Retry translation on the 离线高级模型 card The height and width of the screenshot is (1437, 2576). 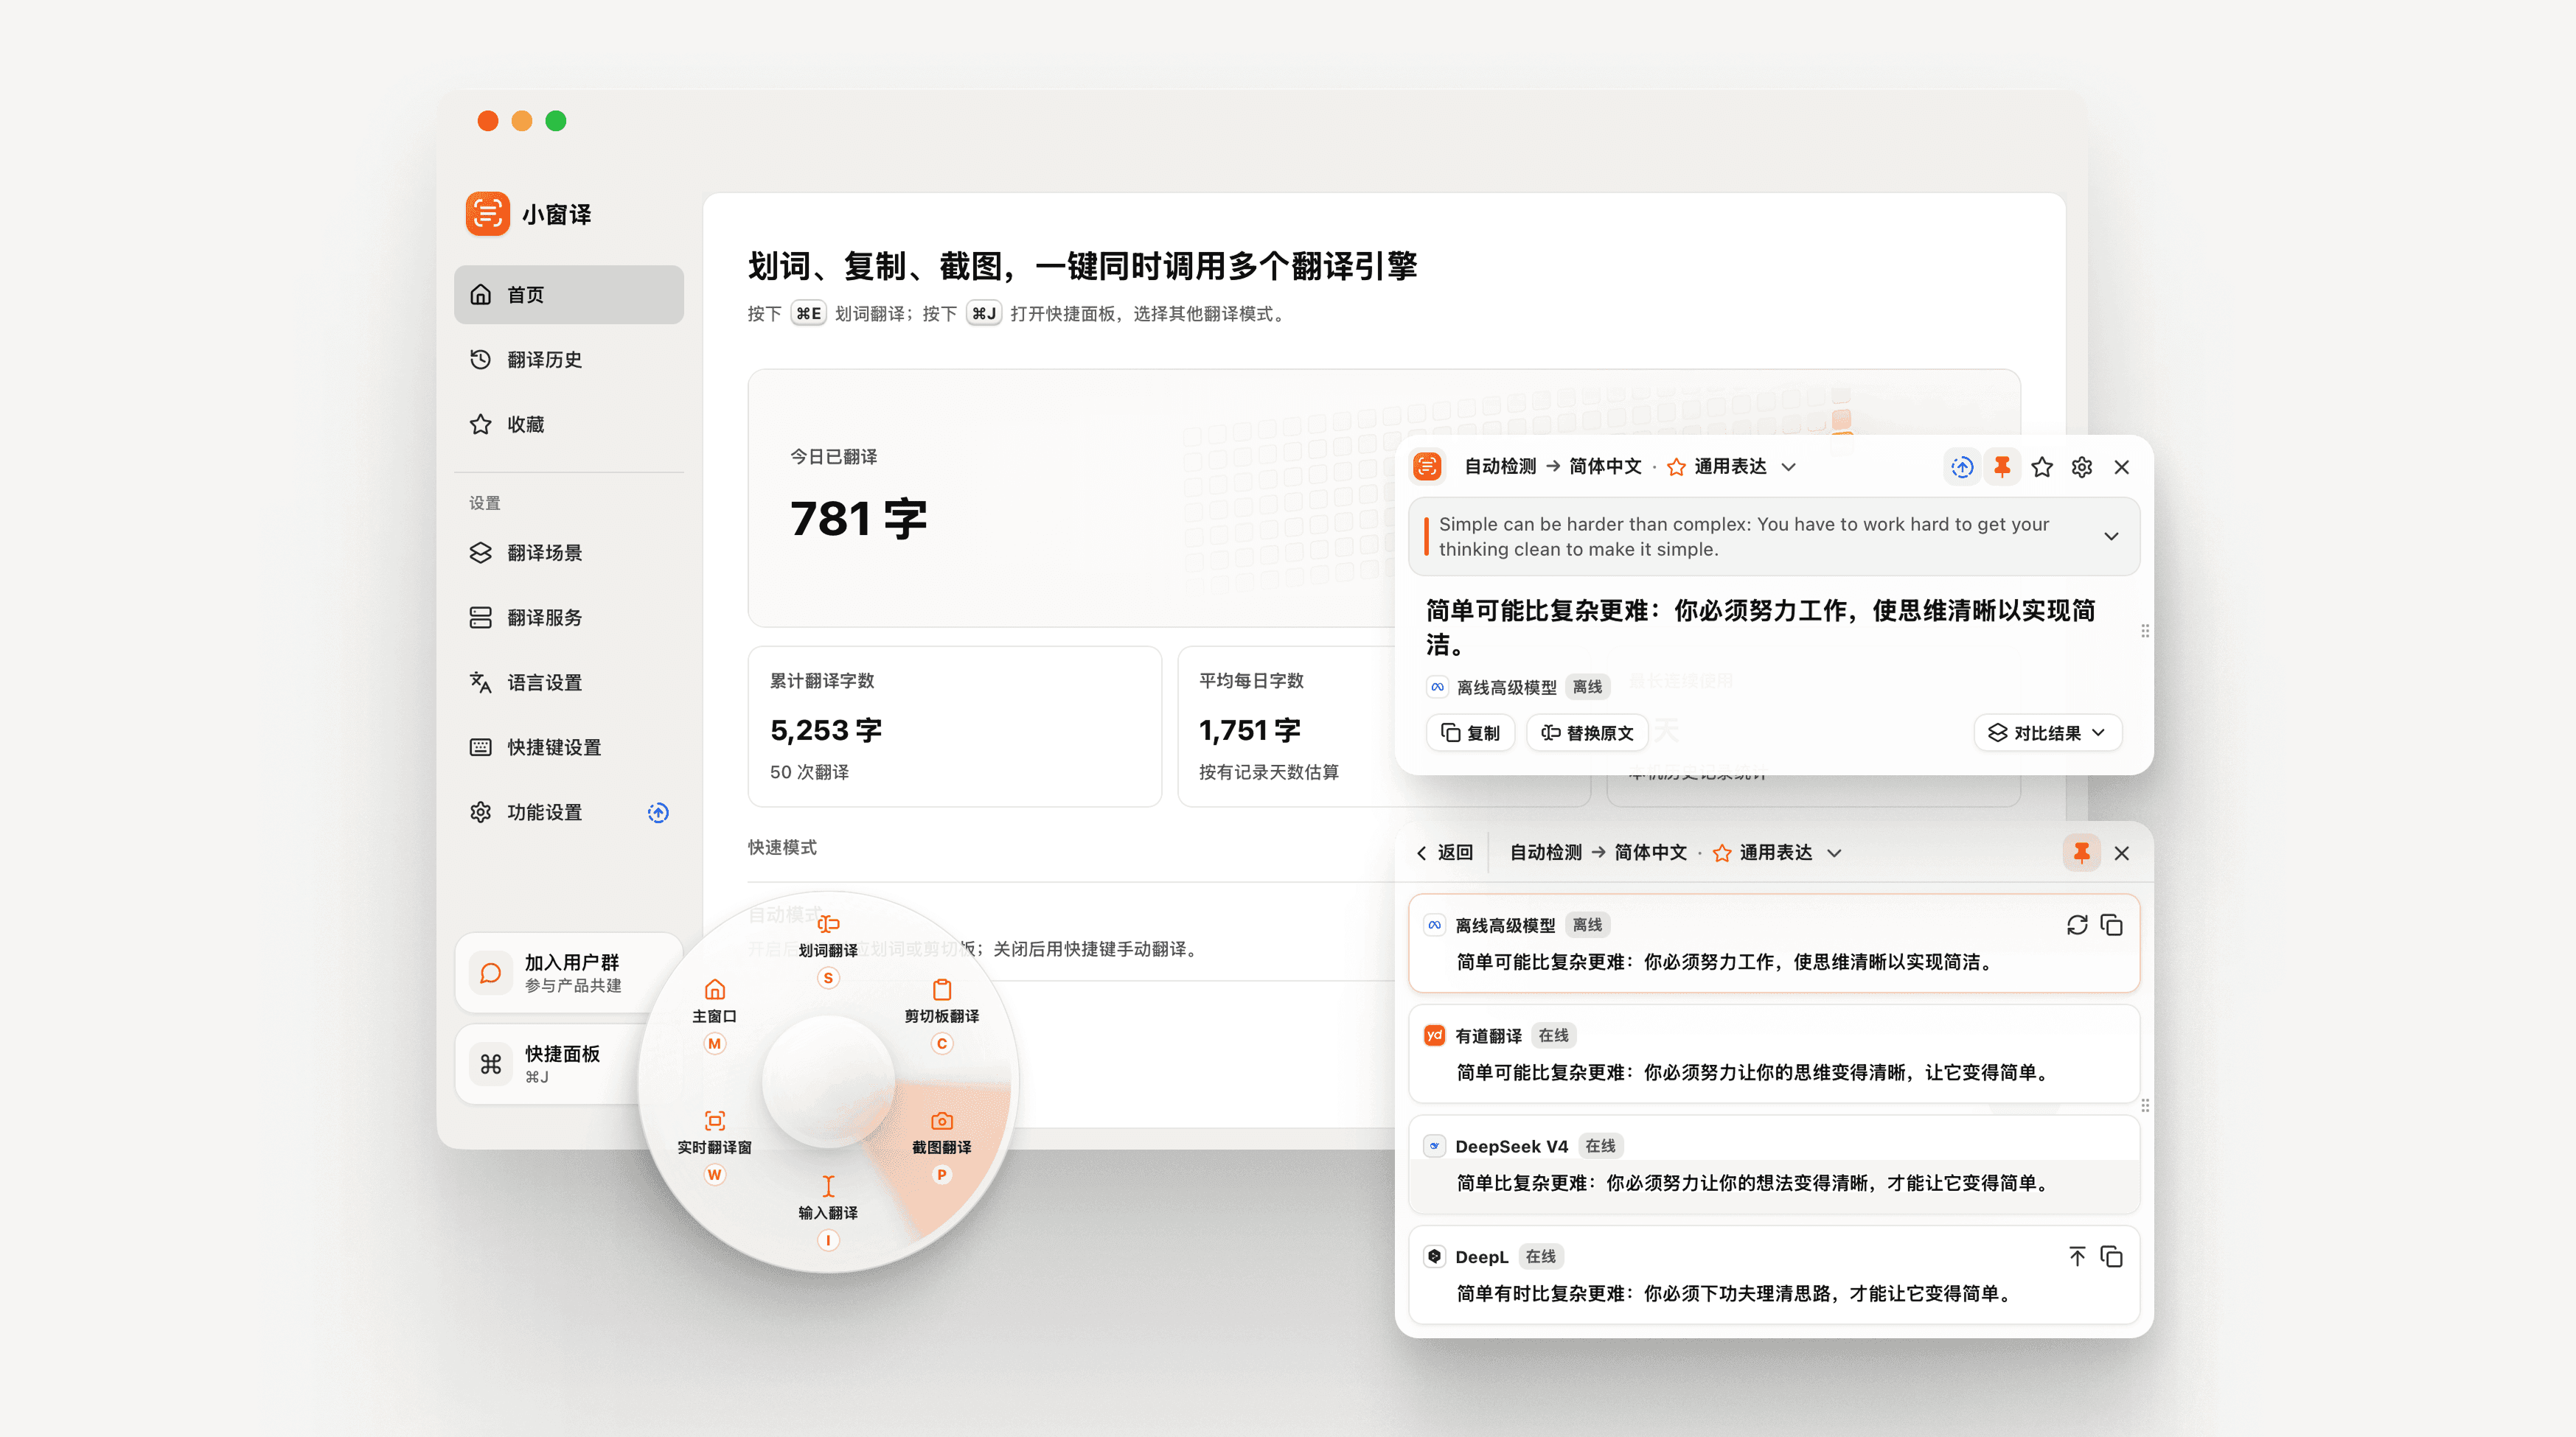click(x=2077, y=926)
